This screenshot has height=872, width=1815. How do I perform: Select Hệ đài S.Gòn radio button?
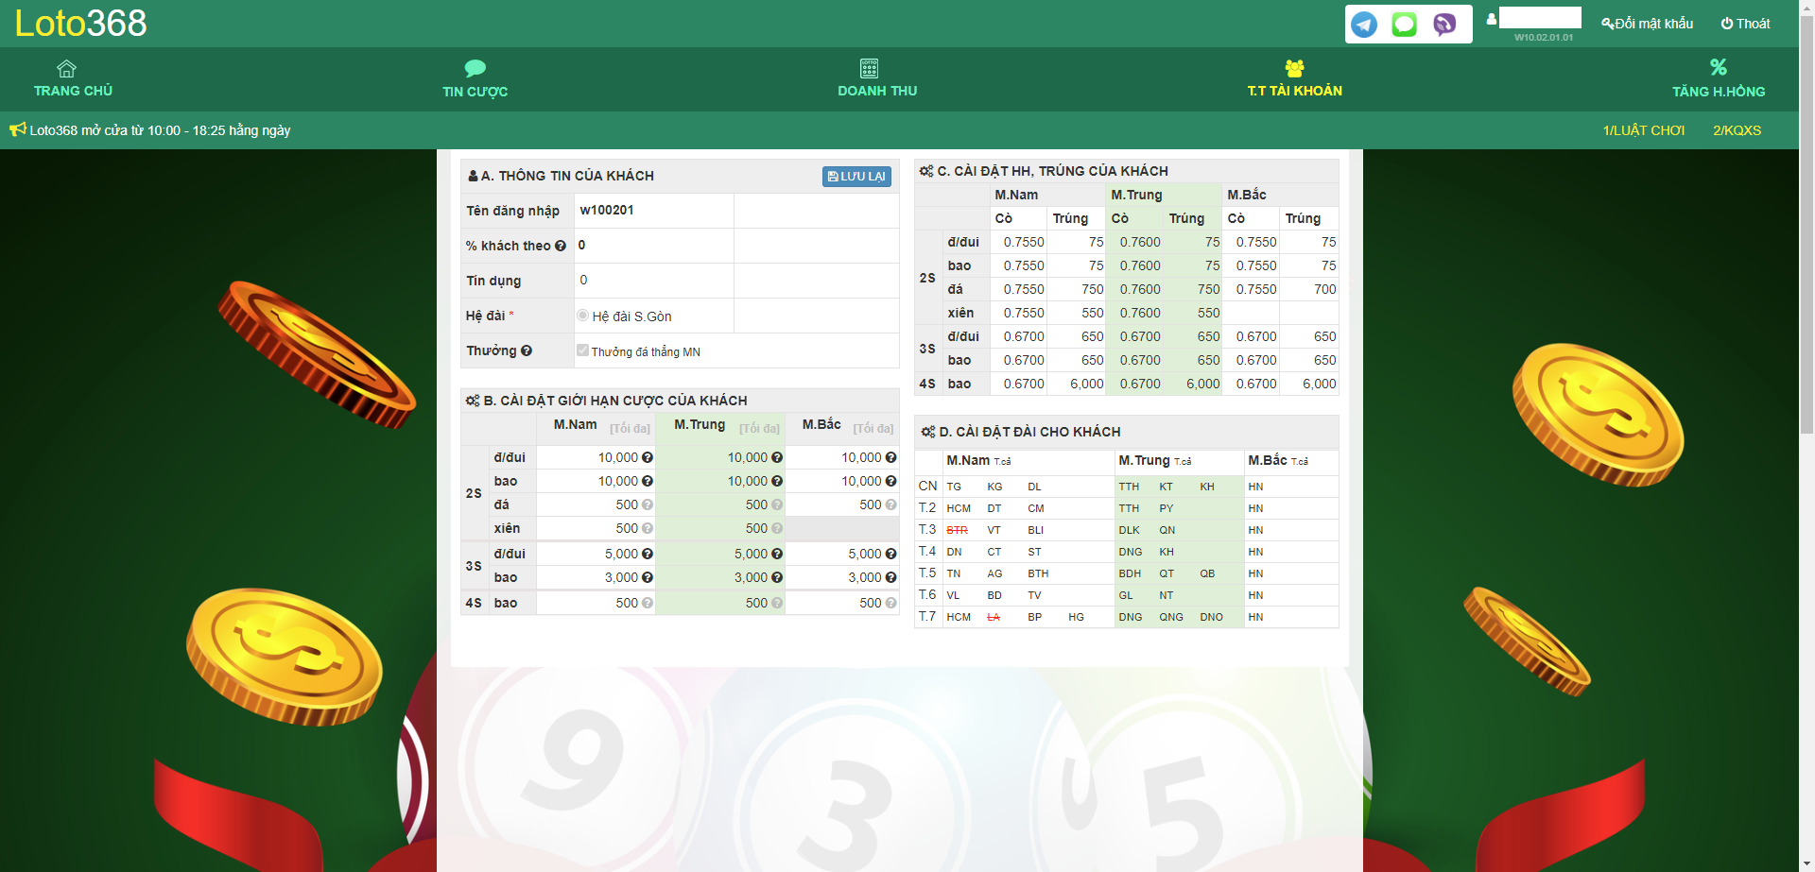pyautogui.click(x=583, y=316)
